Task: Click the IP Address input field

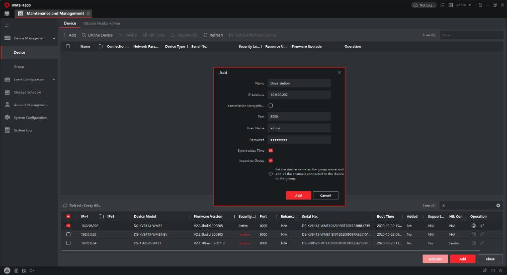Action: 299,95
